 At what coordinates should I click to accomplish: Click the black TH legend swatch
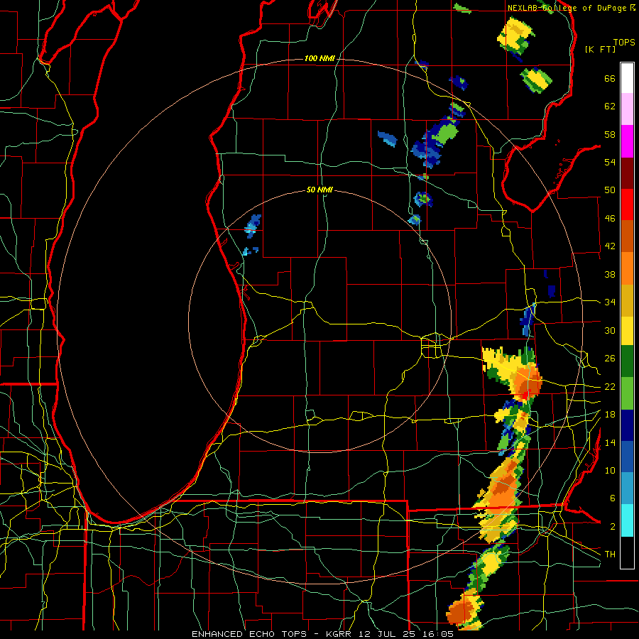click(x=627, y=552)
